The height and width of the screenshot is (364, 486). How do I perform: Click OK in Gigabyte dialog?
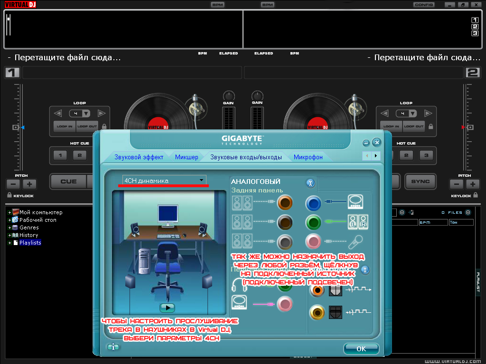361,349
